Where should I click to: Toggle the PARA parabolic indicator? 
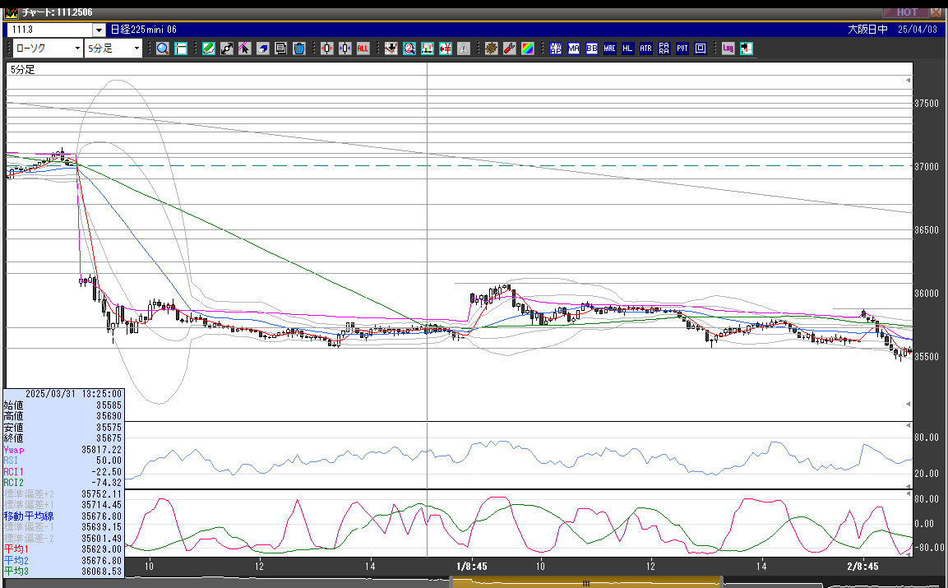click(664, 49)
